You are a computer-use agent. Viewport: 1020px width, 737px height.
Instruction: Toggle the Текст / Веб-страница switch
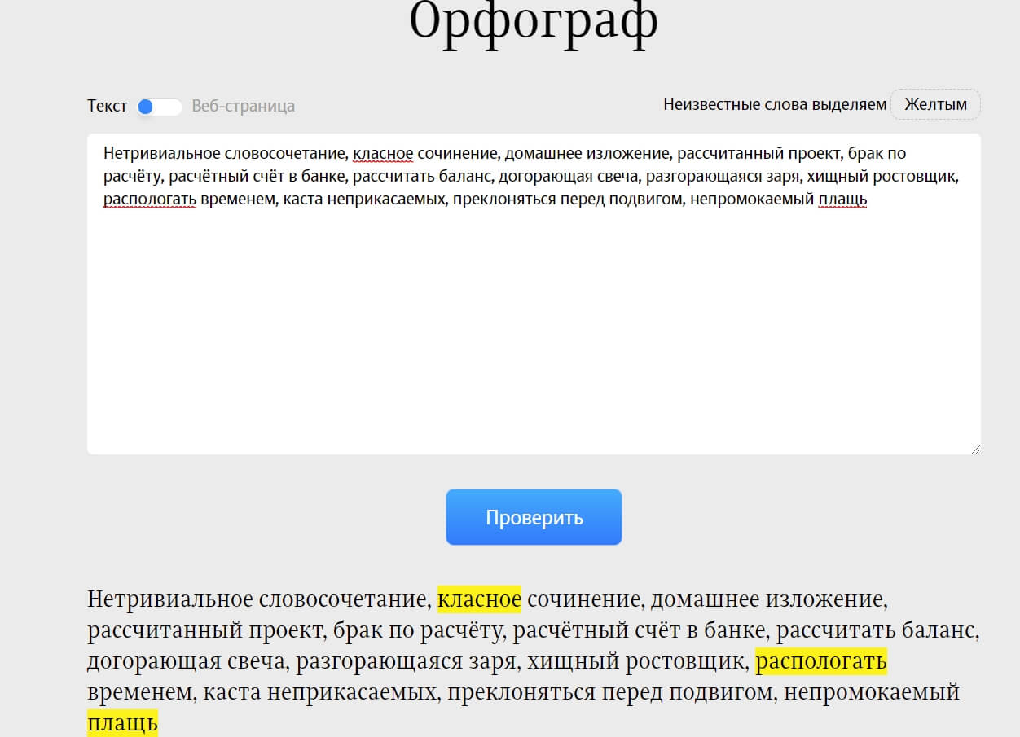tap(159, 107)
